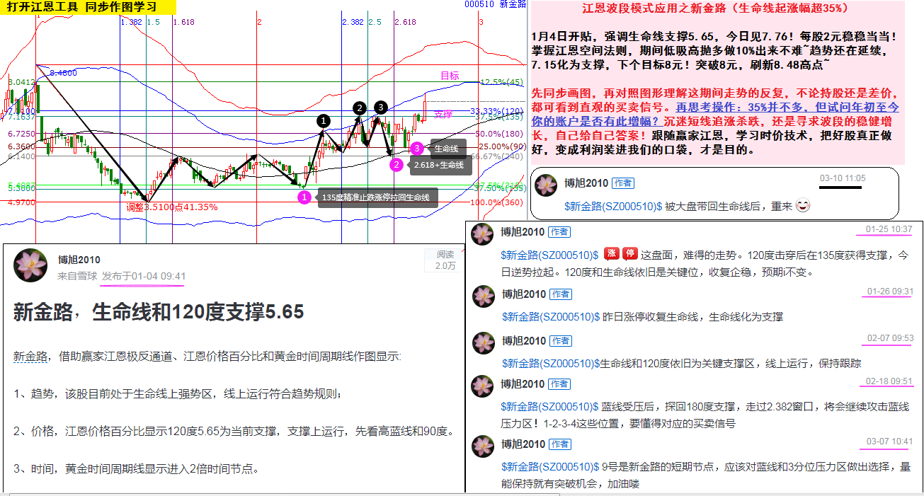Click magenta marker 1 beside the 135度 label
The width and height of the screenshot is (924, 496).
click(x=304, y=197)
